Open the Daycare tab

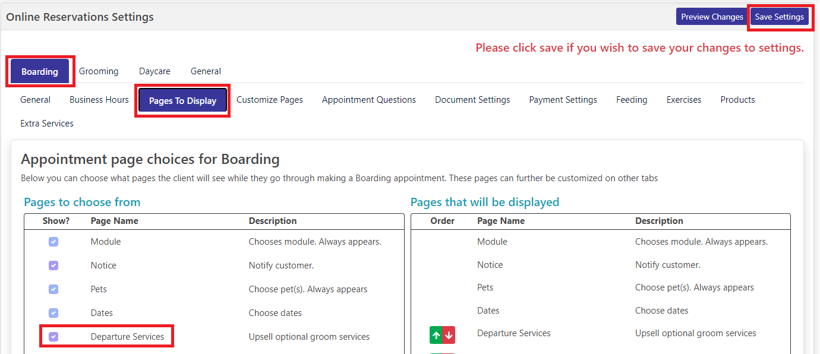(x=154, y=71)
